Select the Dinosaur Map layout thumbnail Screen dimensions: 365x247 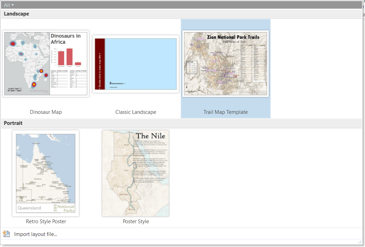46,63
